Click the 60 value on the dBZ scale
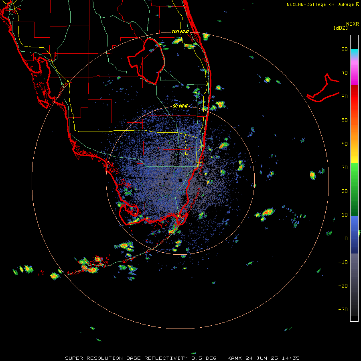361x361 pixels. coord(345,96)
